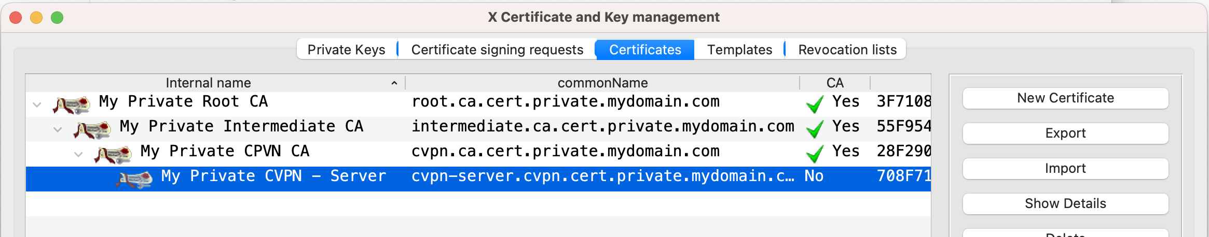Click the Import button

tap(1065, 169)
